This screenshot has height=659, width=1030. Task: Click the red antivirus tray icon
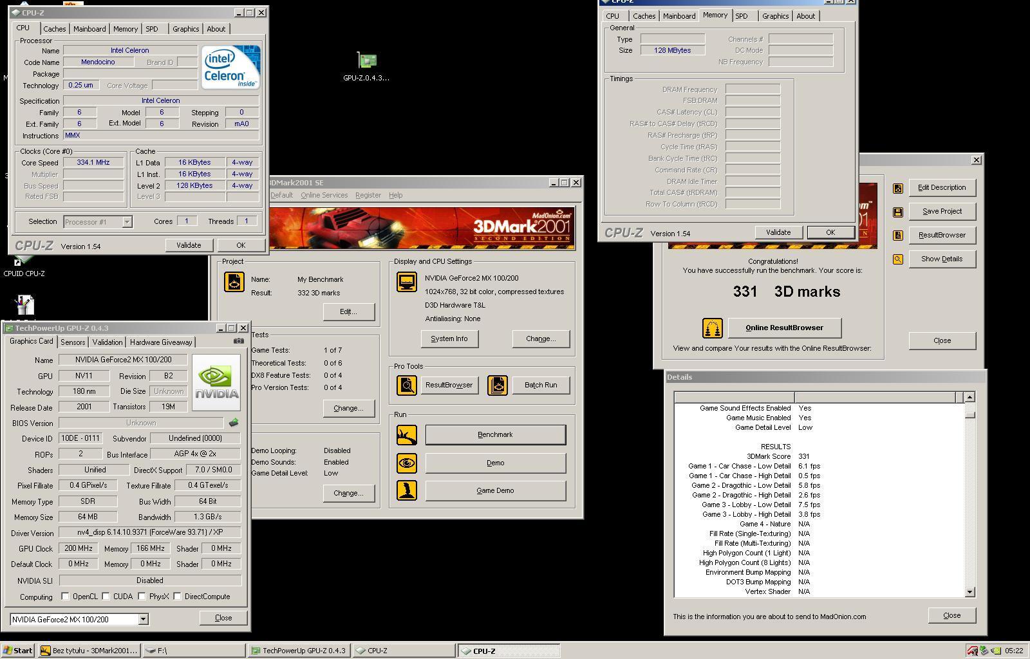(972, 651)
